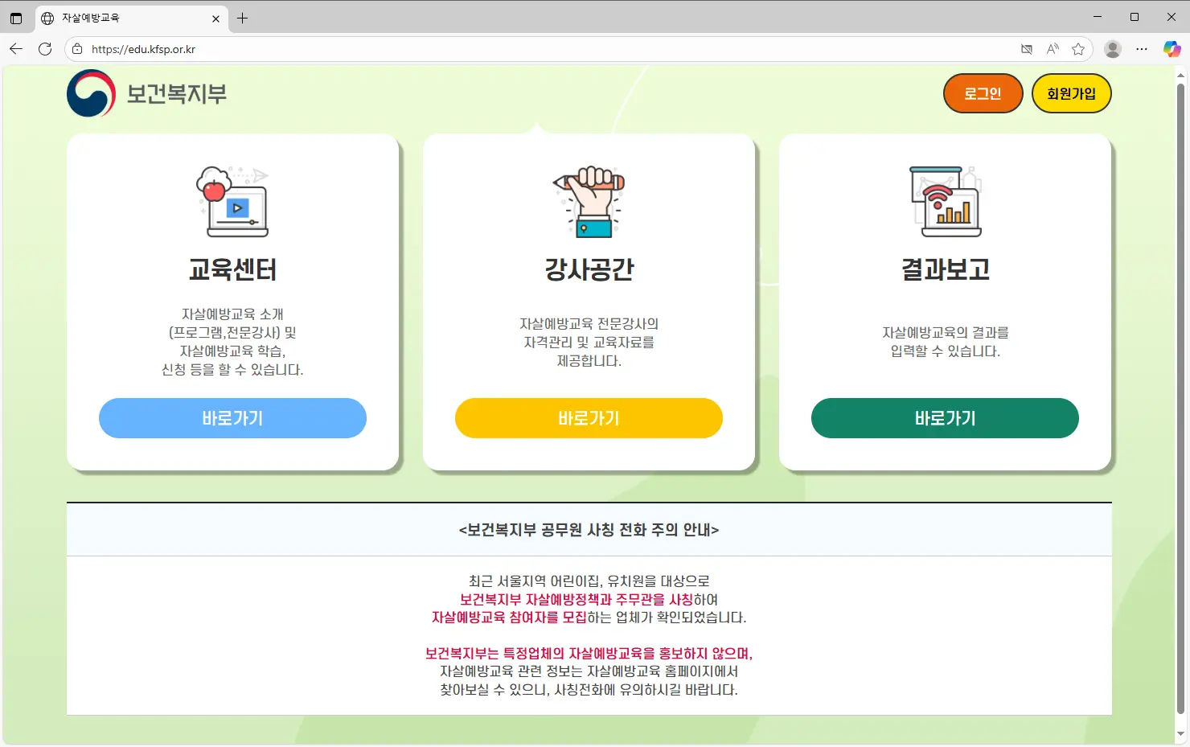Click the orange 로그인 button

[x=983, y=93]
